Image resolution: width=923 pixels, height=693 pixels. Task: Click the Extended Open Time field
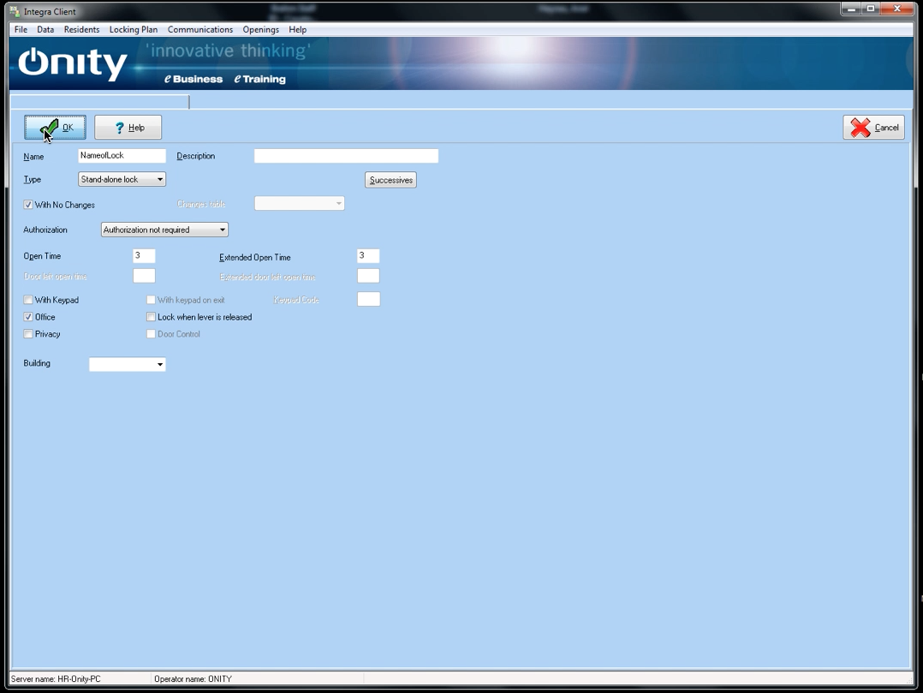[x=367, y=256]
